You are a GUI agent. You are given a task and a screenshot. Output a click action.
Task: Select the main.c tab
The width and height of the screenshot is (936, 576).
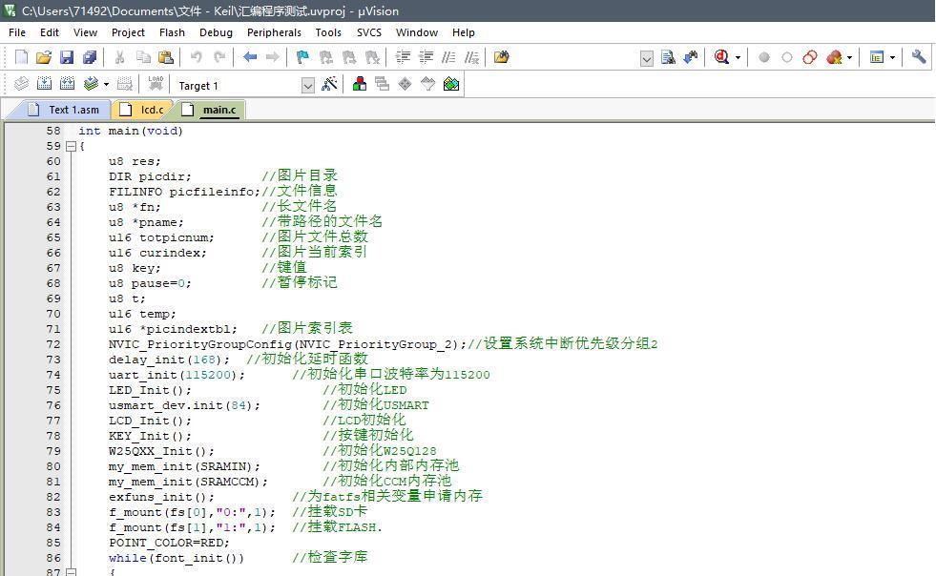coord(209,110)
